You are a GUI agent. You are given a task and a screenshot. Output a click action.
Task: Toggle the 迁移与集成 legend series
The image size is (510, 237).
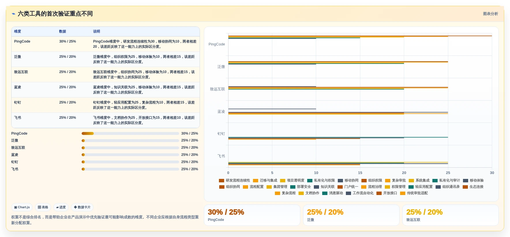[265, 180]
